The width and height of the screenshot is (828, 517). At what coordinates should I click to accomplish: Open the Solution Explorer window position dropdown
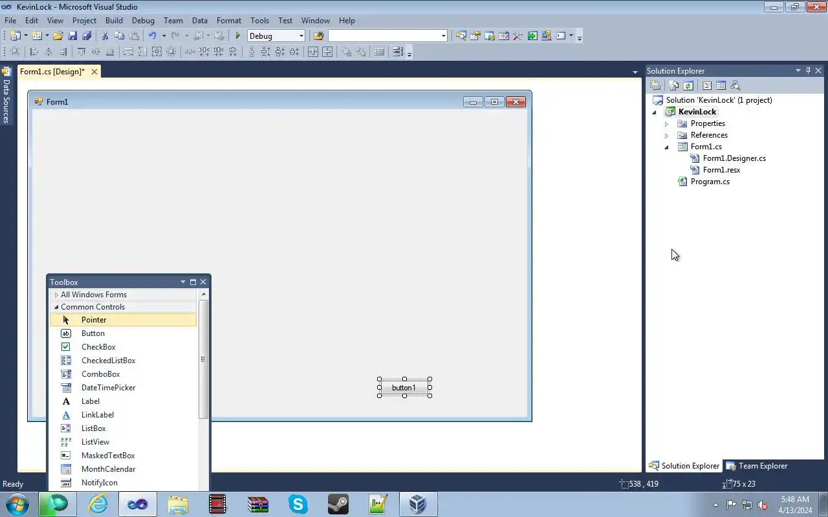click(798, 70)
